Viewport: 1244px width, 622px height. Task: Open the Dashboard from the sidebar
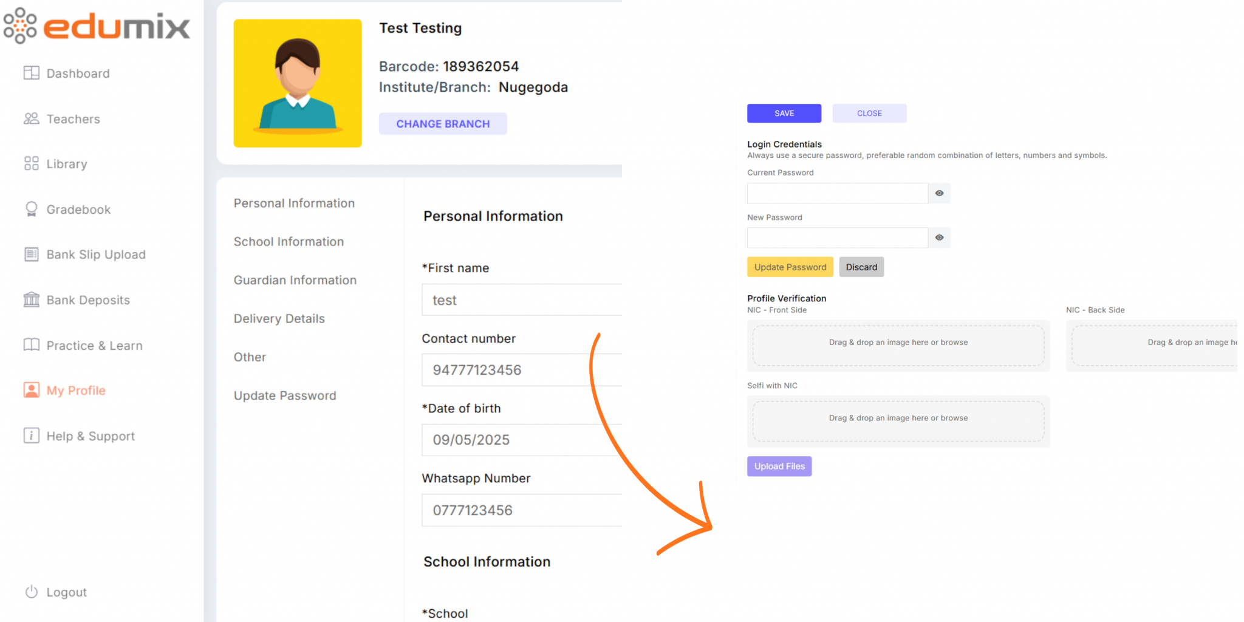pos(77,73)
